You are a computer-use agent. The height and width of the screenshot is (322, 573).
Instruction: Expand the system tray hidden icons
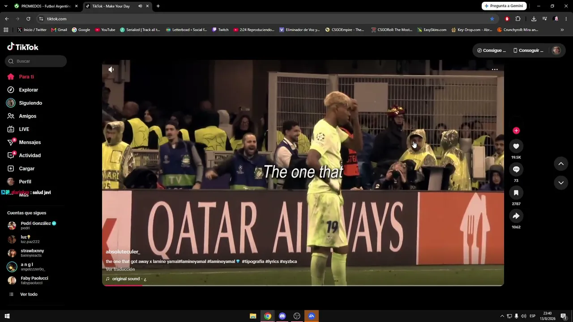pyautogui.click(x=502, y=316)
